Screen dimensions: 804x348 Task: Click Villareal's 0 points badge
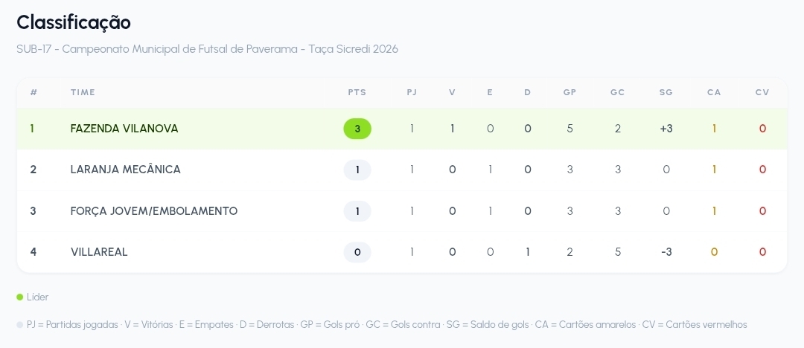pyautogui.click(x=357, y=252)
